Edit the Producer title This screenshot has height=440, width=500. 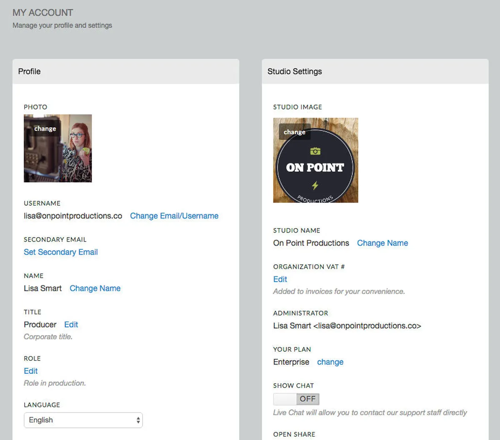(71, 324)
